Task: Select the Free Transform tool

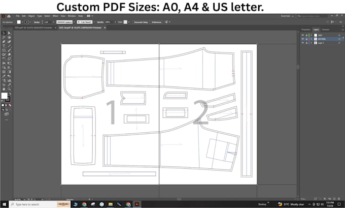Action: (x=9, y=63)
